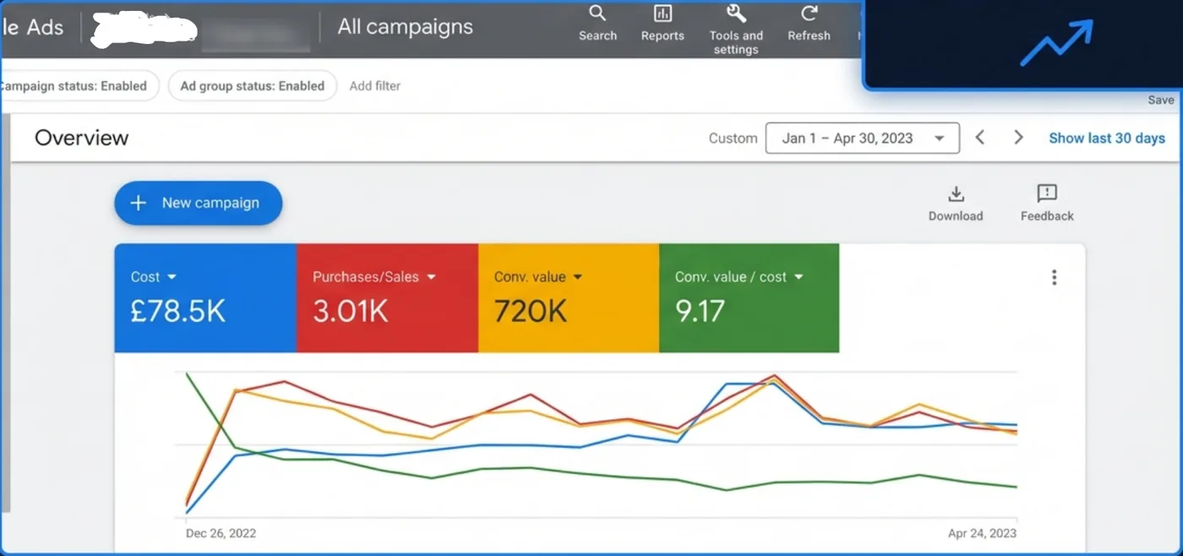This screenshot has height=556, width=1183.
Task: Edit the Campaign status: Enabled filter
Action: (x=79, y=85)
